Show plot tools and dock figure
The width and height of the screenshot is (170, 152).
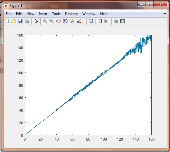click(123, 21)
